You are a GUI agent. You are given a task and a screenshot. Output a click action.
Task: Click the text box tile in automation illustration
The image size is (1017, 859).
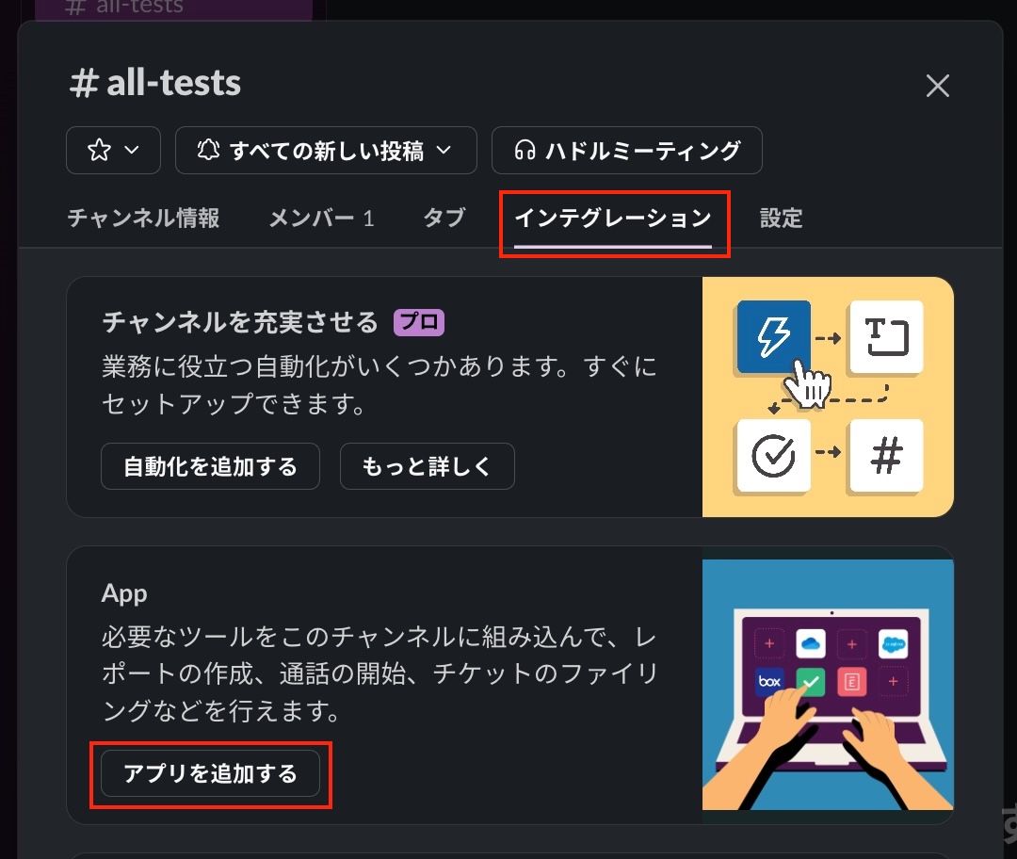(885, 337)
